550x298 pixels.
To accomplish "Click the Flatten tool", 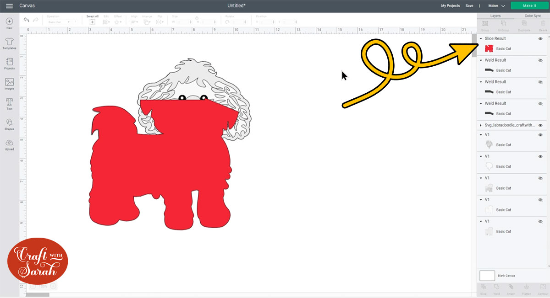I will coord(527,289).
